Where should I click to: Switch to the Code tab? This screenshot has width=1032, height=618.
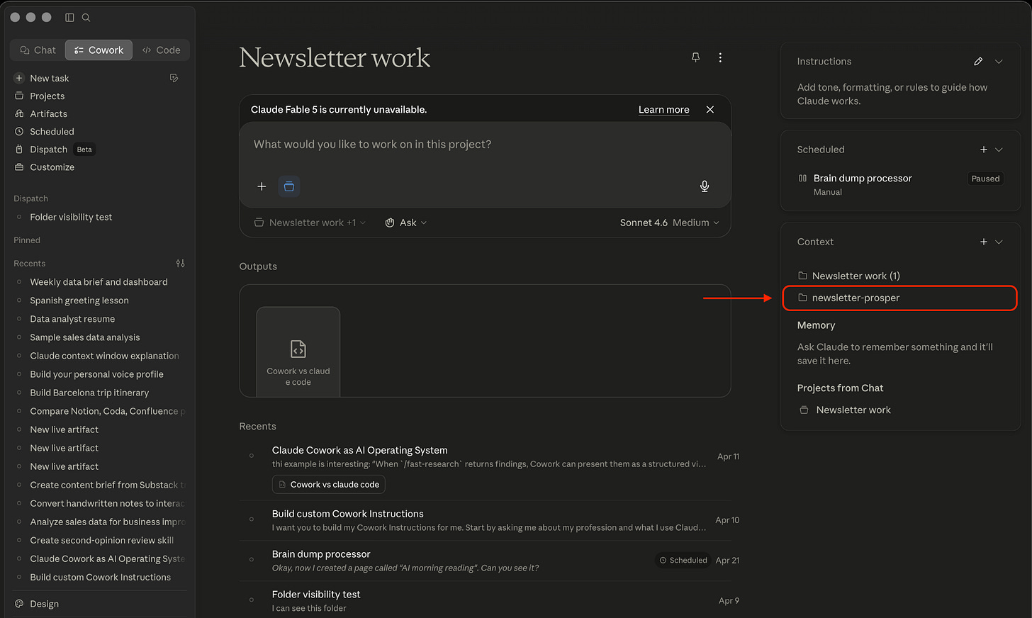coord(161,50)
